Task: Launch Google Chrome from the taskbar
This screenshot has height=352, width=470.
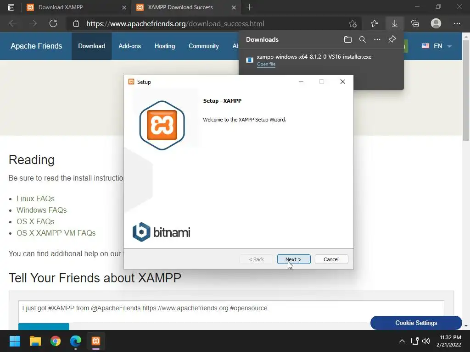Action: tap(56, 341)
